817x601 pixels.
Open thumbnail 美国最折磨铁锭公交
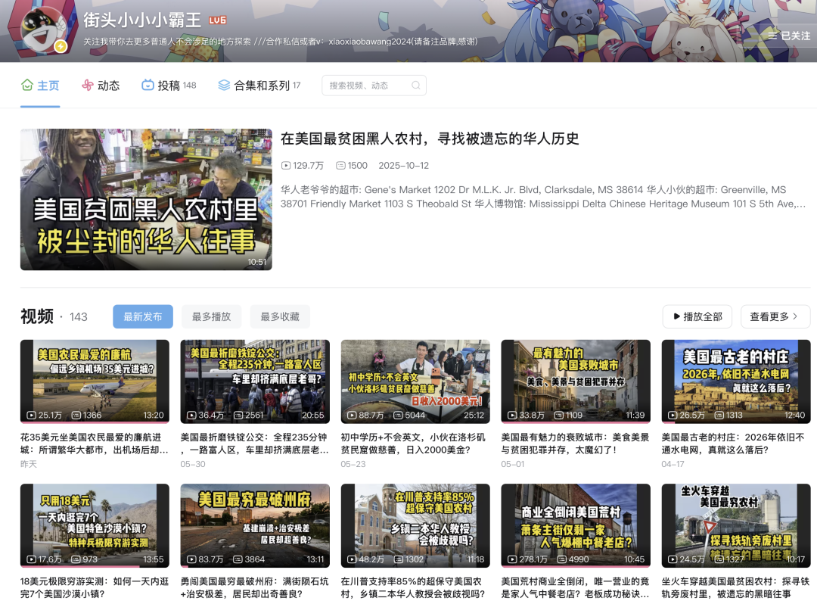(255, 381)
